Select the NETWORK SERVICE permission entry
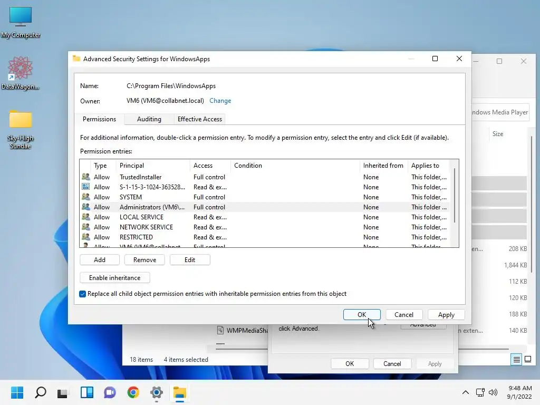540x405 pixels. click(265, 227)
